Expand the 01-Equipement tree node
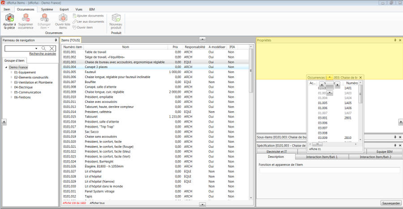403x209 pixels. pos(11,72)
